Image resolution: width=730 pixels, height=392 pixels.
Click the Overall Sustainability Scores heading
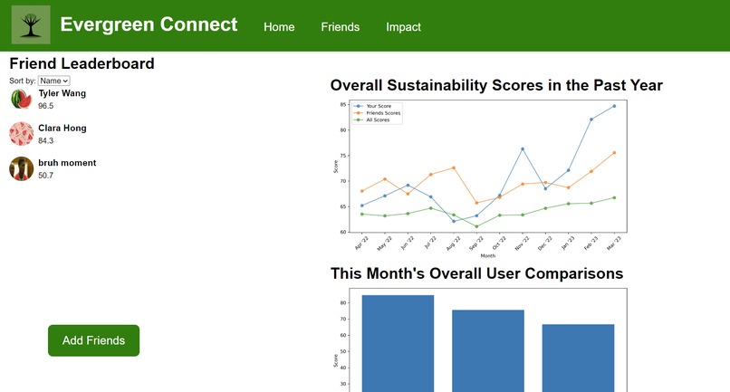[x=496, y=85]
